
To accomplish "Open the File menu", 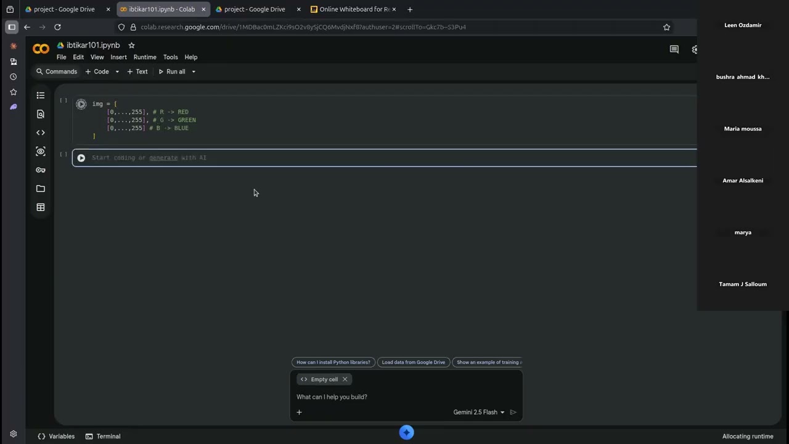I will point(62,57).
